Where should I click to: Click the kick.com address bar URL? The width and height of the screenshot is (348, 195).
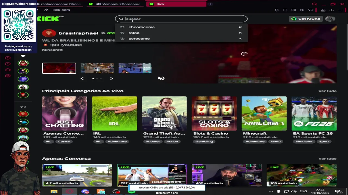[x=61, y=10]
